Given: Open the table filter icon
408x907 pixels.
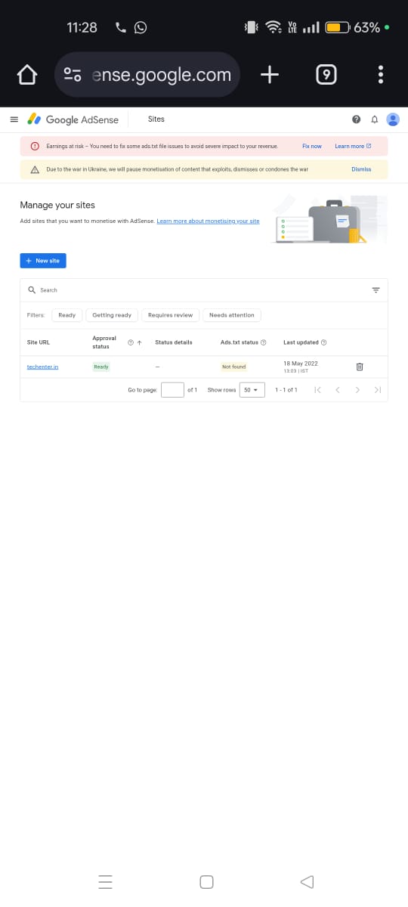Looking at the screenshot, I should click(376, 290).
